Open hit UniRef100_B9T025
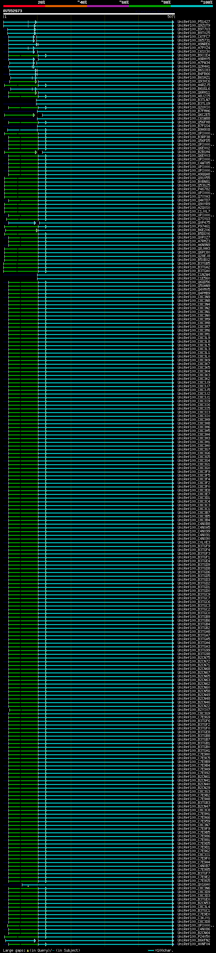 coord(194,33)
